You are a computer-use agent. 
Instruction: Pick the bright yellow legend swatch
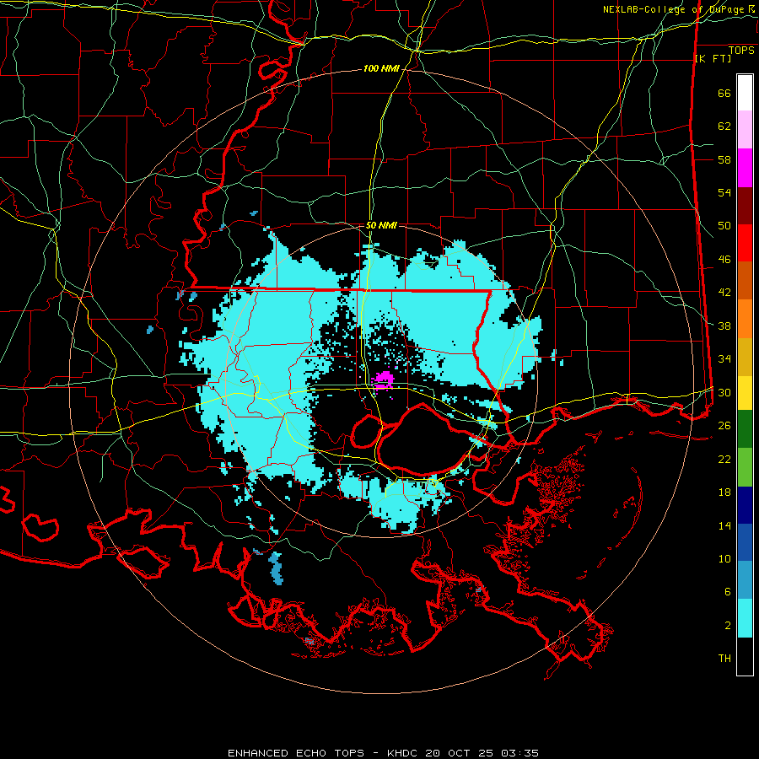point(745,393)
